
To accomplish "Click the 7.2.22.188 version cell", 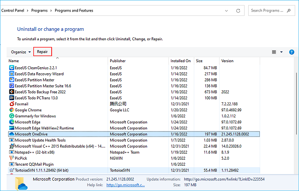I will pyautogui.click(x=229, y=104).
